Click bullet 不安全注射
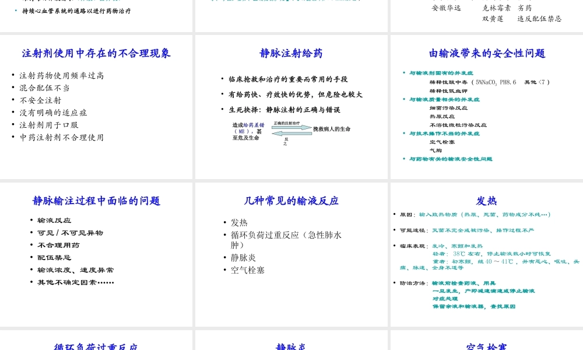 41,100
